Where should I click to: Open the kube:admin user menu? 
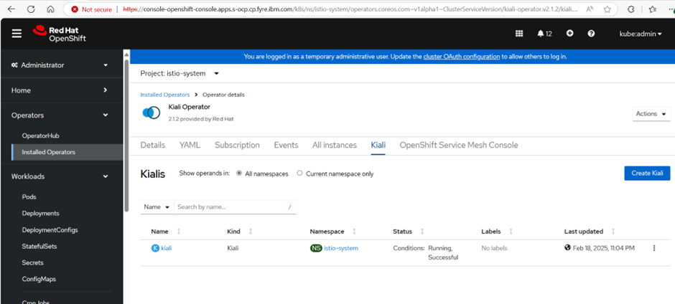[x=641, y=34]
